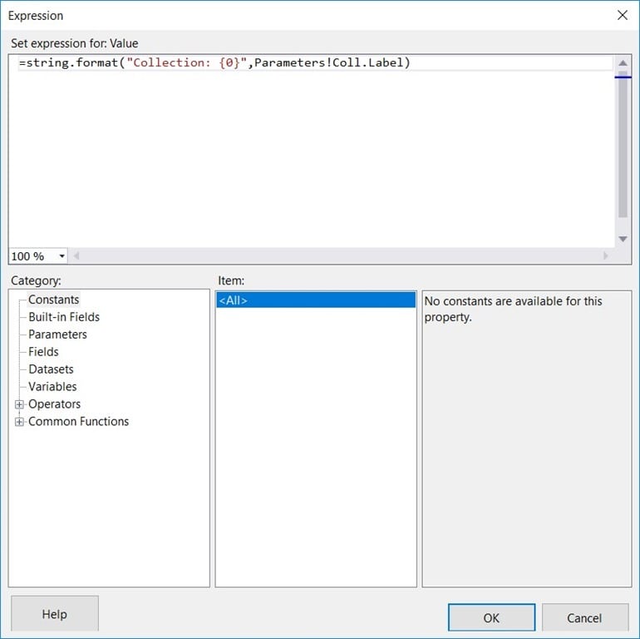
Task: Click the horizontal scrollbar right arrow
Action: (605, 255)
